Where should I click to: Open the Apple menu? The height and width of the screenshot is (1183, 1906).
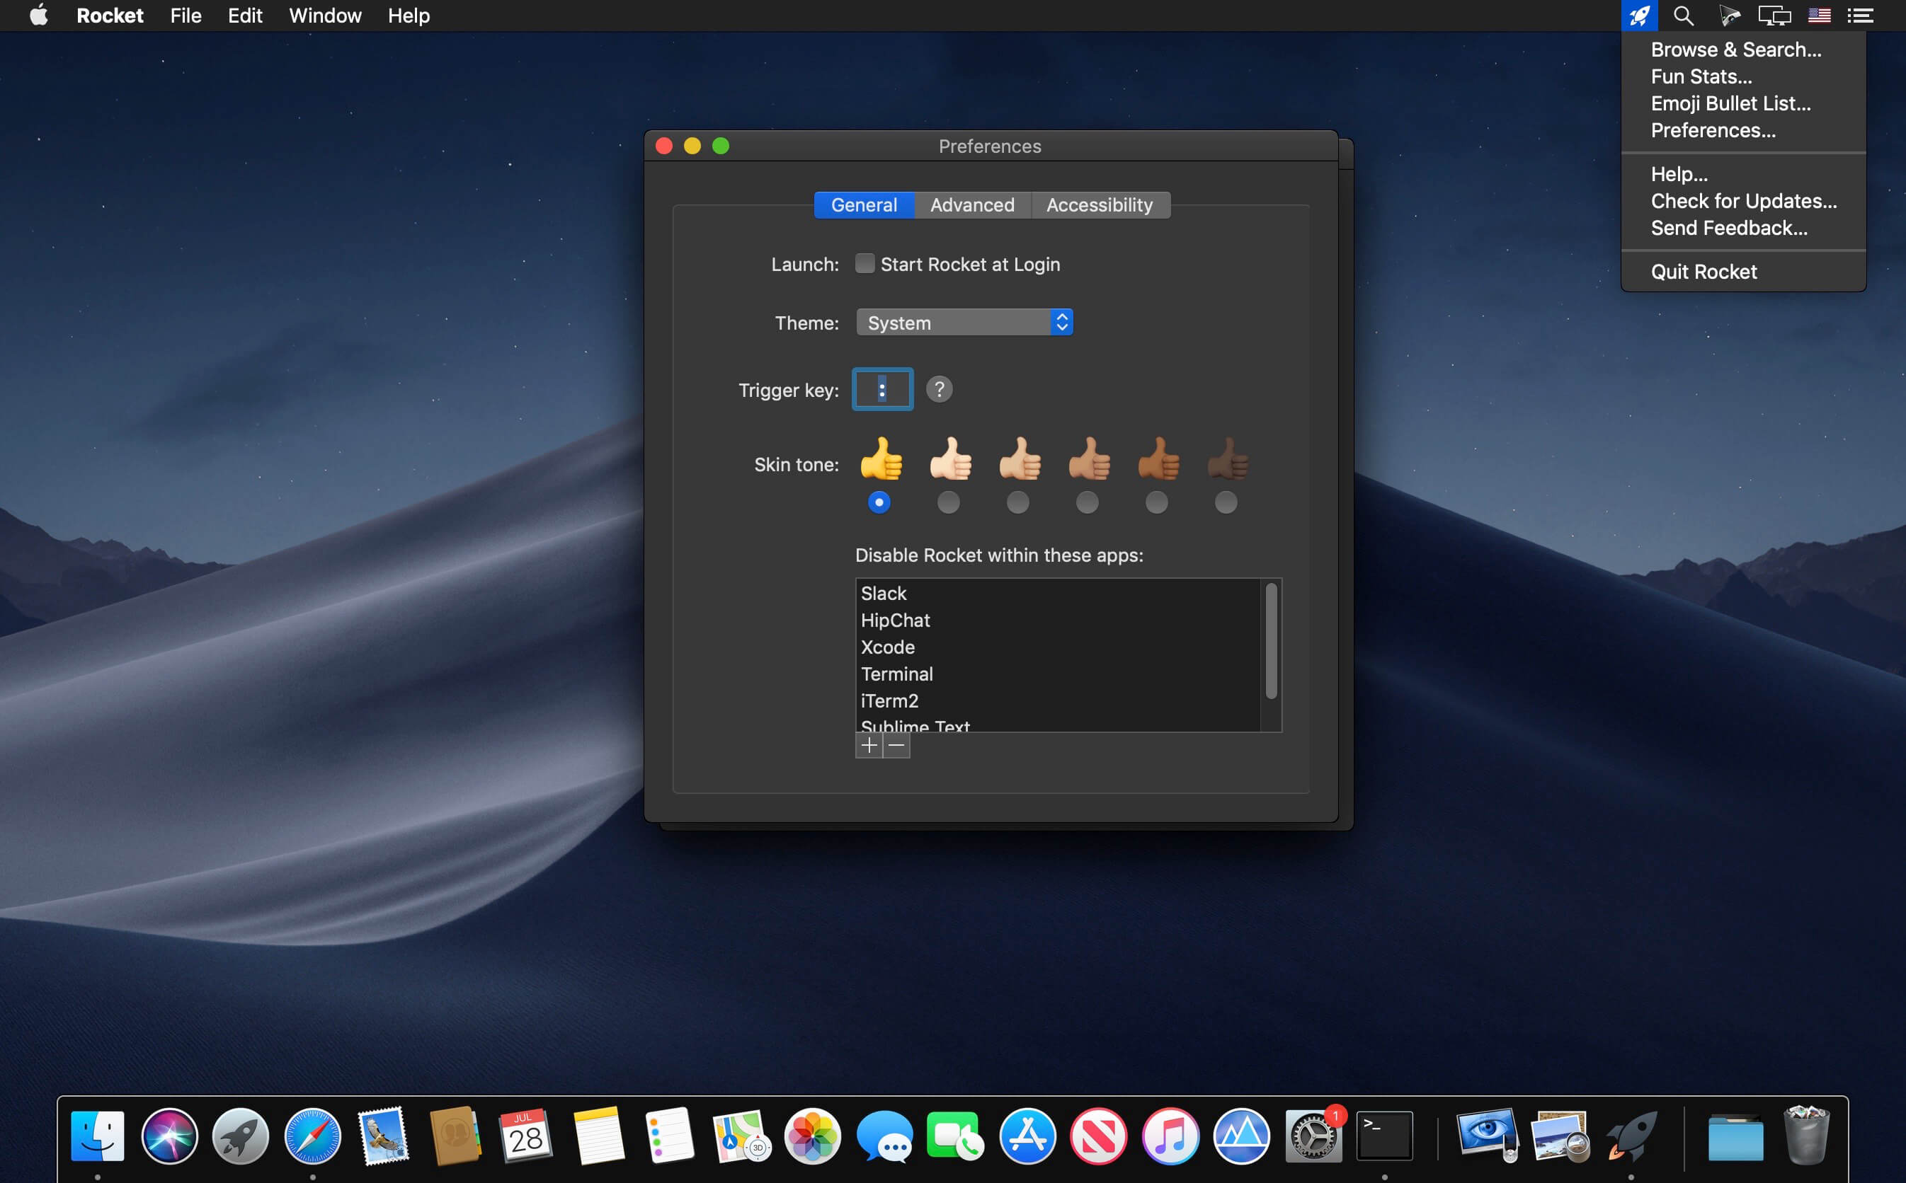(39, 16)
